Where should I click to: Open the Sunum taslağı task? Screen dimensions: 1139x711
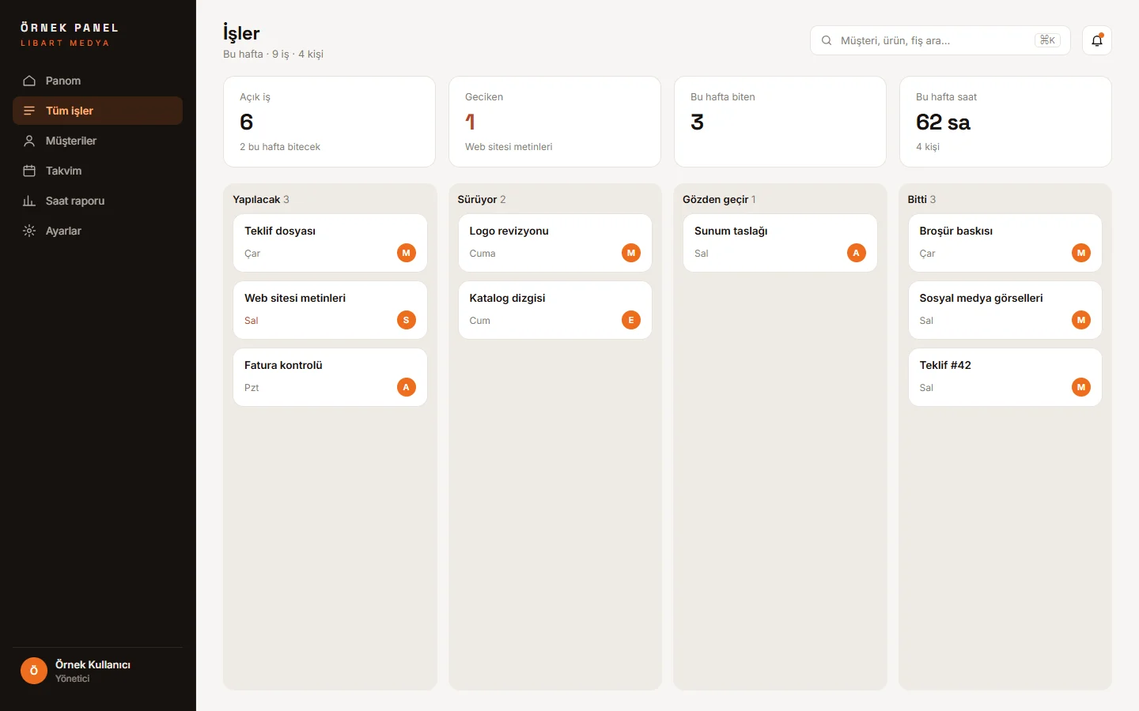coord(780,243)
